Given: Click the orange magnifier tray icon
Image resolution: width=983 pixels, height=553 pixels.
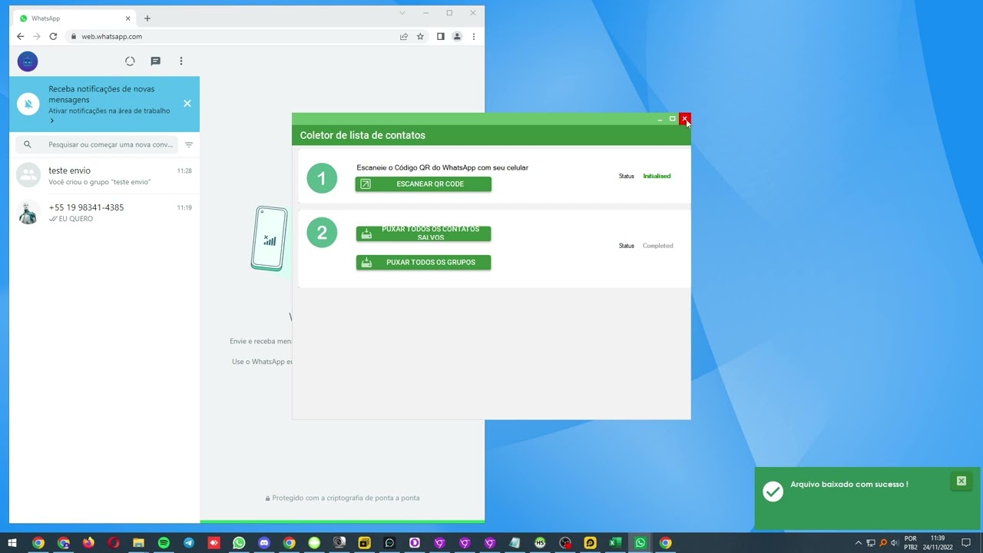Looking at the screenshot, I should click(x=883, y=543).
